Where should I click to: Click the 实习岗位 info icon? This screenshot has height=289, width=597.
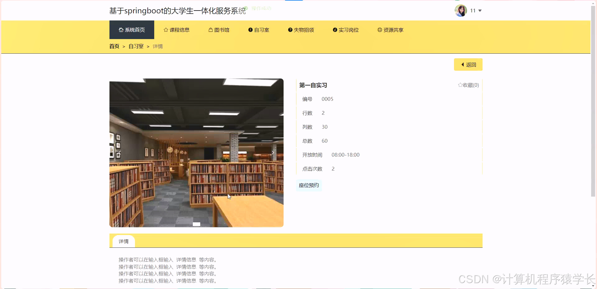tap(335, 30)
